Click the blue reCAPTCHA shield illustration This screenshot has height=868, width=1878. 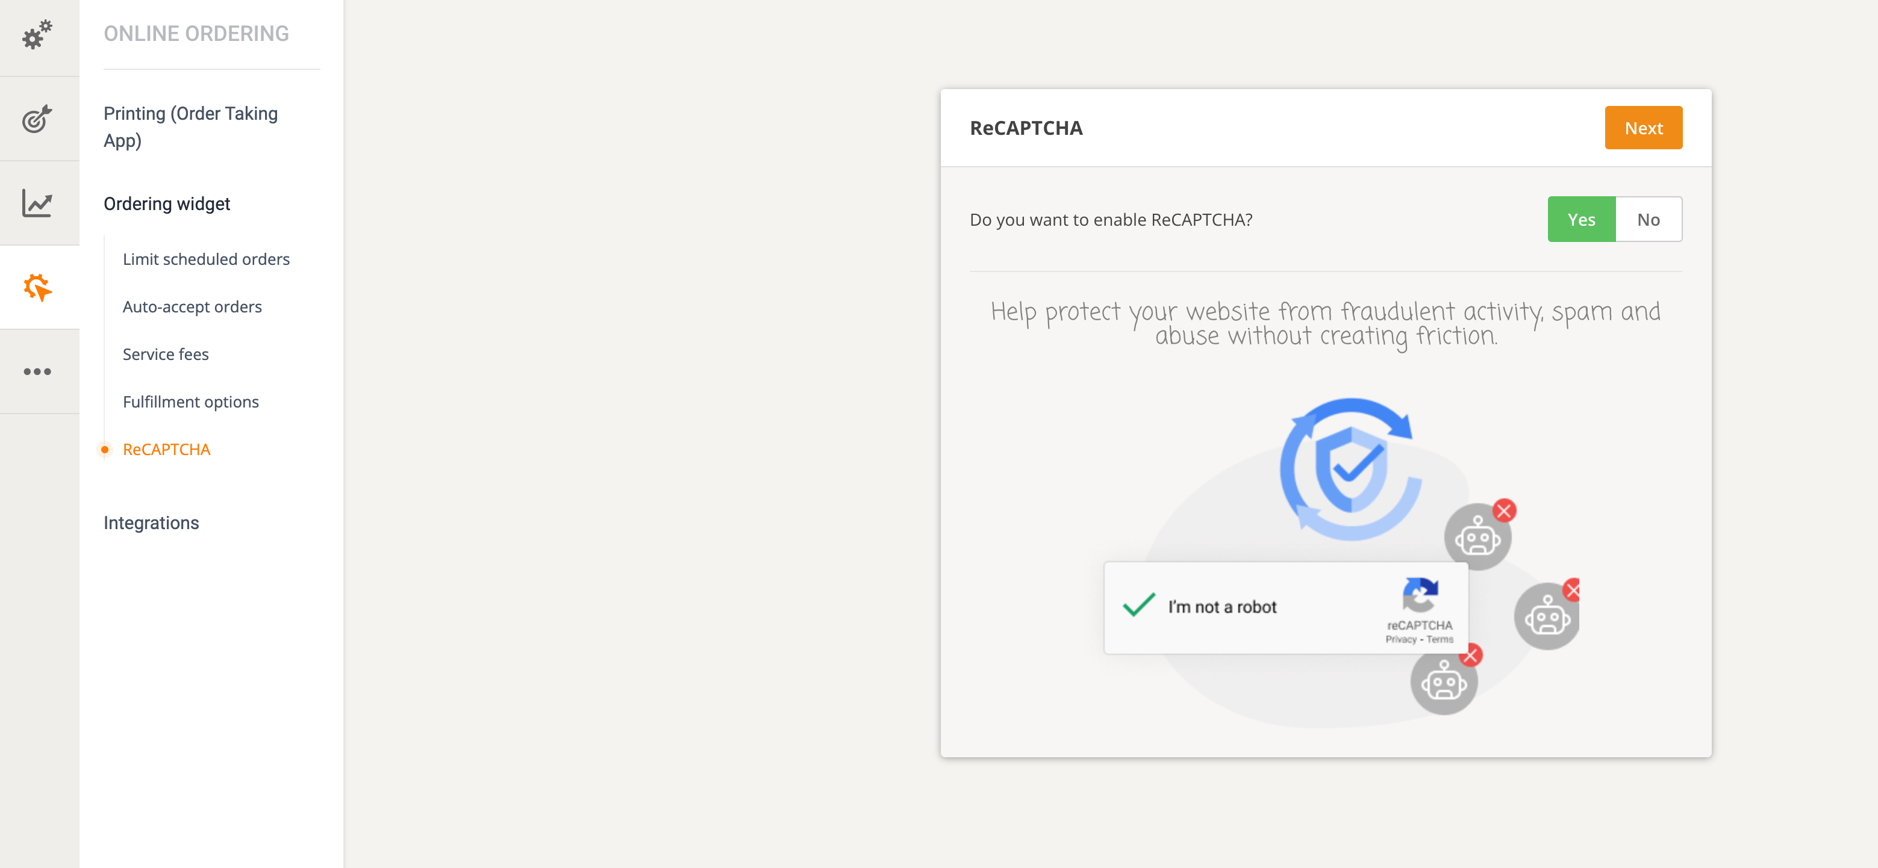click(x=1352, y=467)
